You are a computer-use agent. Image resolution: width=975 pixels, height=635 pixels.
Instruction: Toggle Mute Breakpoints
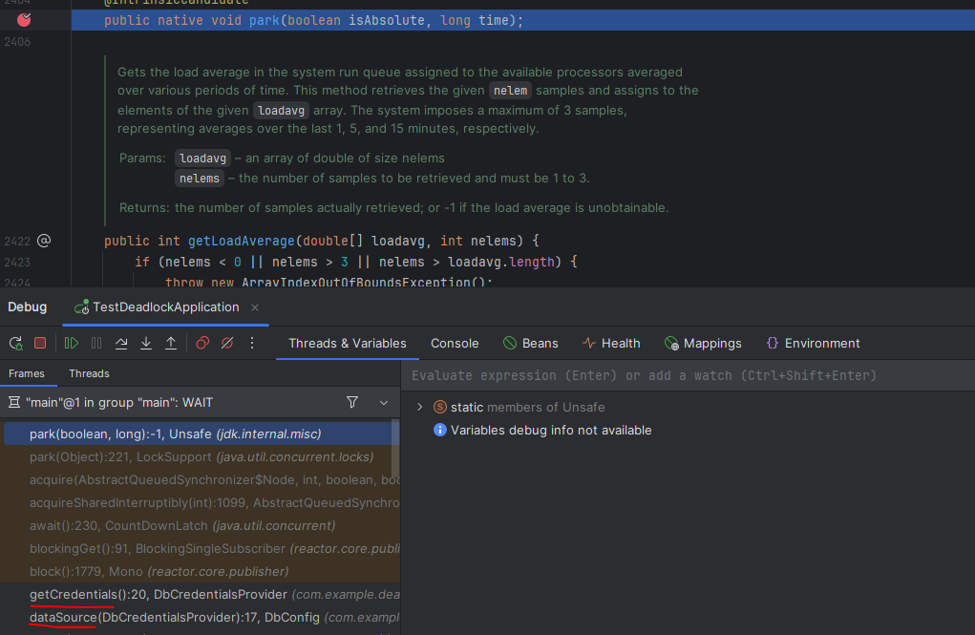pyautogui.click(x=227, y=344)
